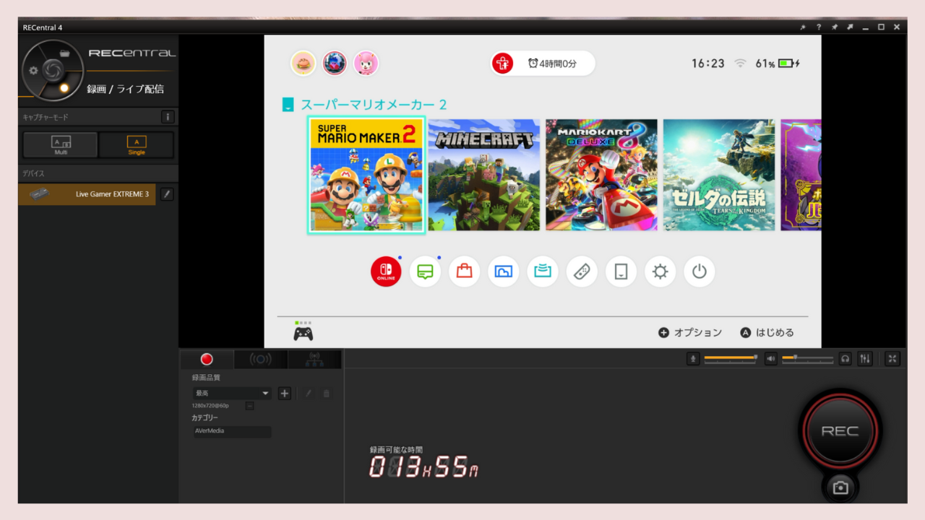The width and height of the screenshot is (925, 520).
Task: Select the middle user avatar
Action: point(335,63)
